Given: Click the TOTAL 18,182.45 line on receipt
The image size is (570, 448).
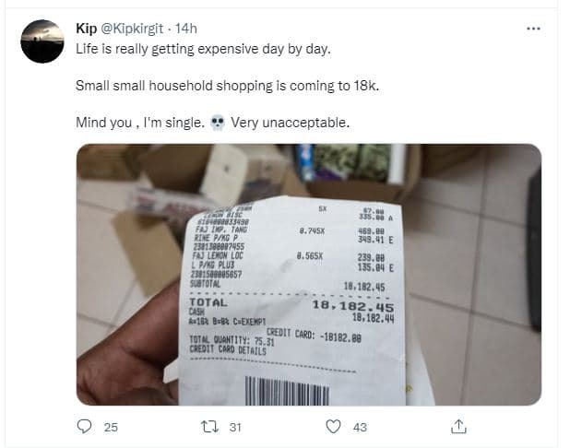Looking at the screenshot, I should [291, 304].
